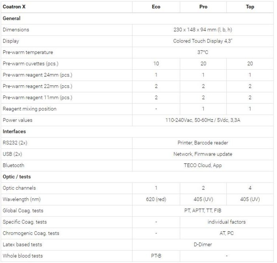The image size is (277, 263).
Task: Click the dimensions value 230 x 148 x 94 mm
Action: [203, 30]
